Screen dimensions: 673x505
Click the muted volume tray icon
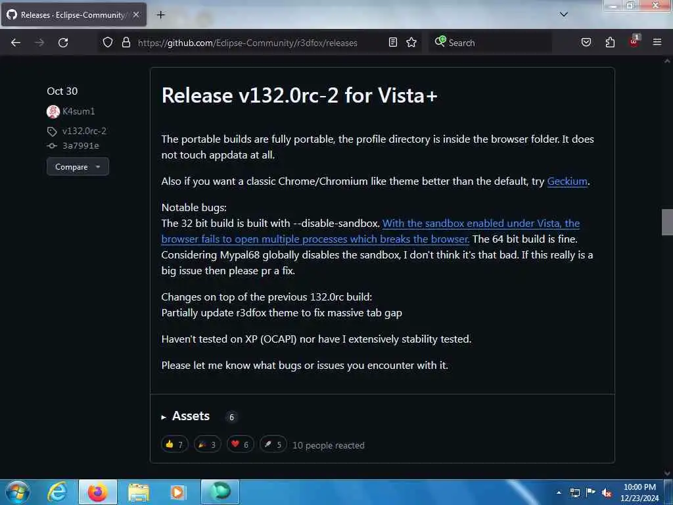(607, 493)
